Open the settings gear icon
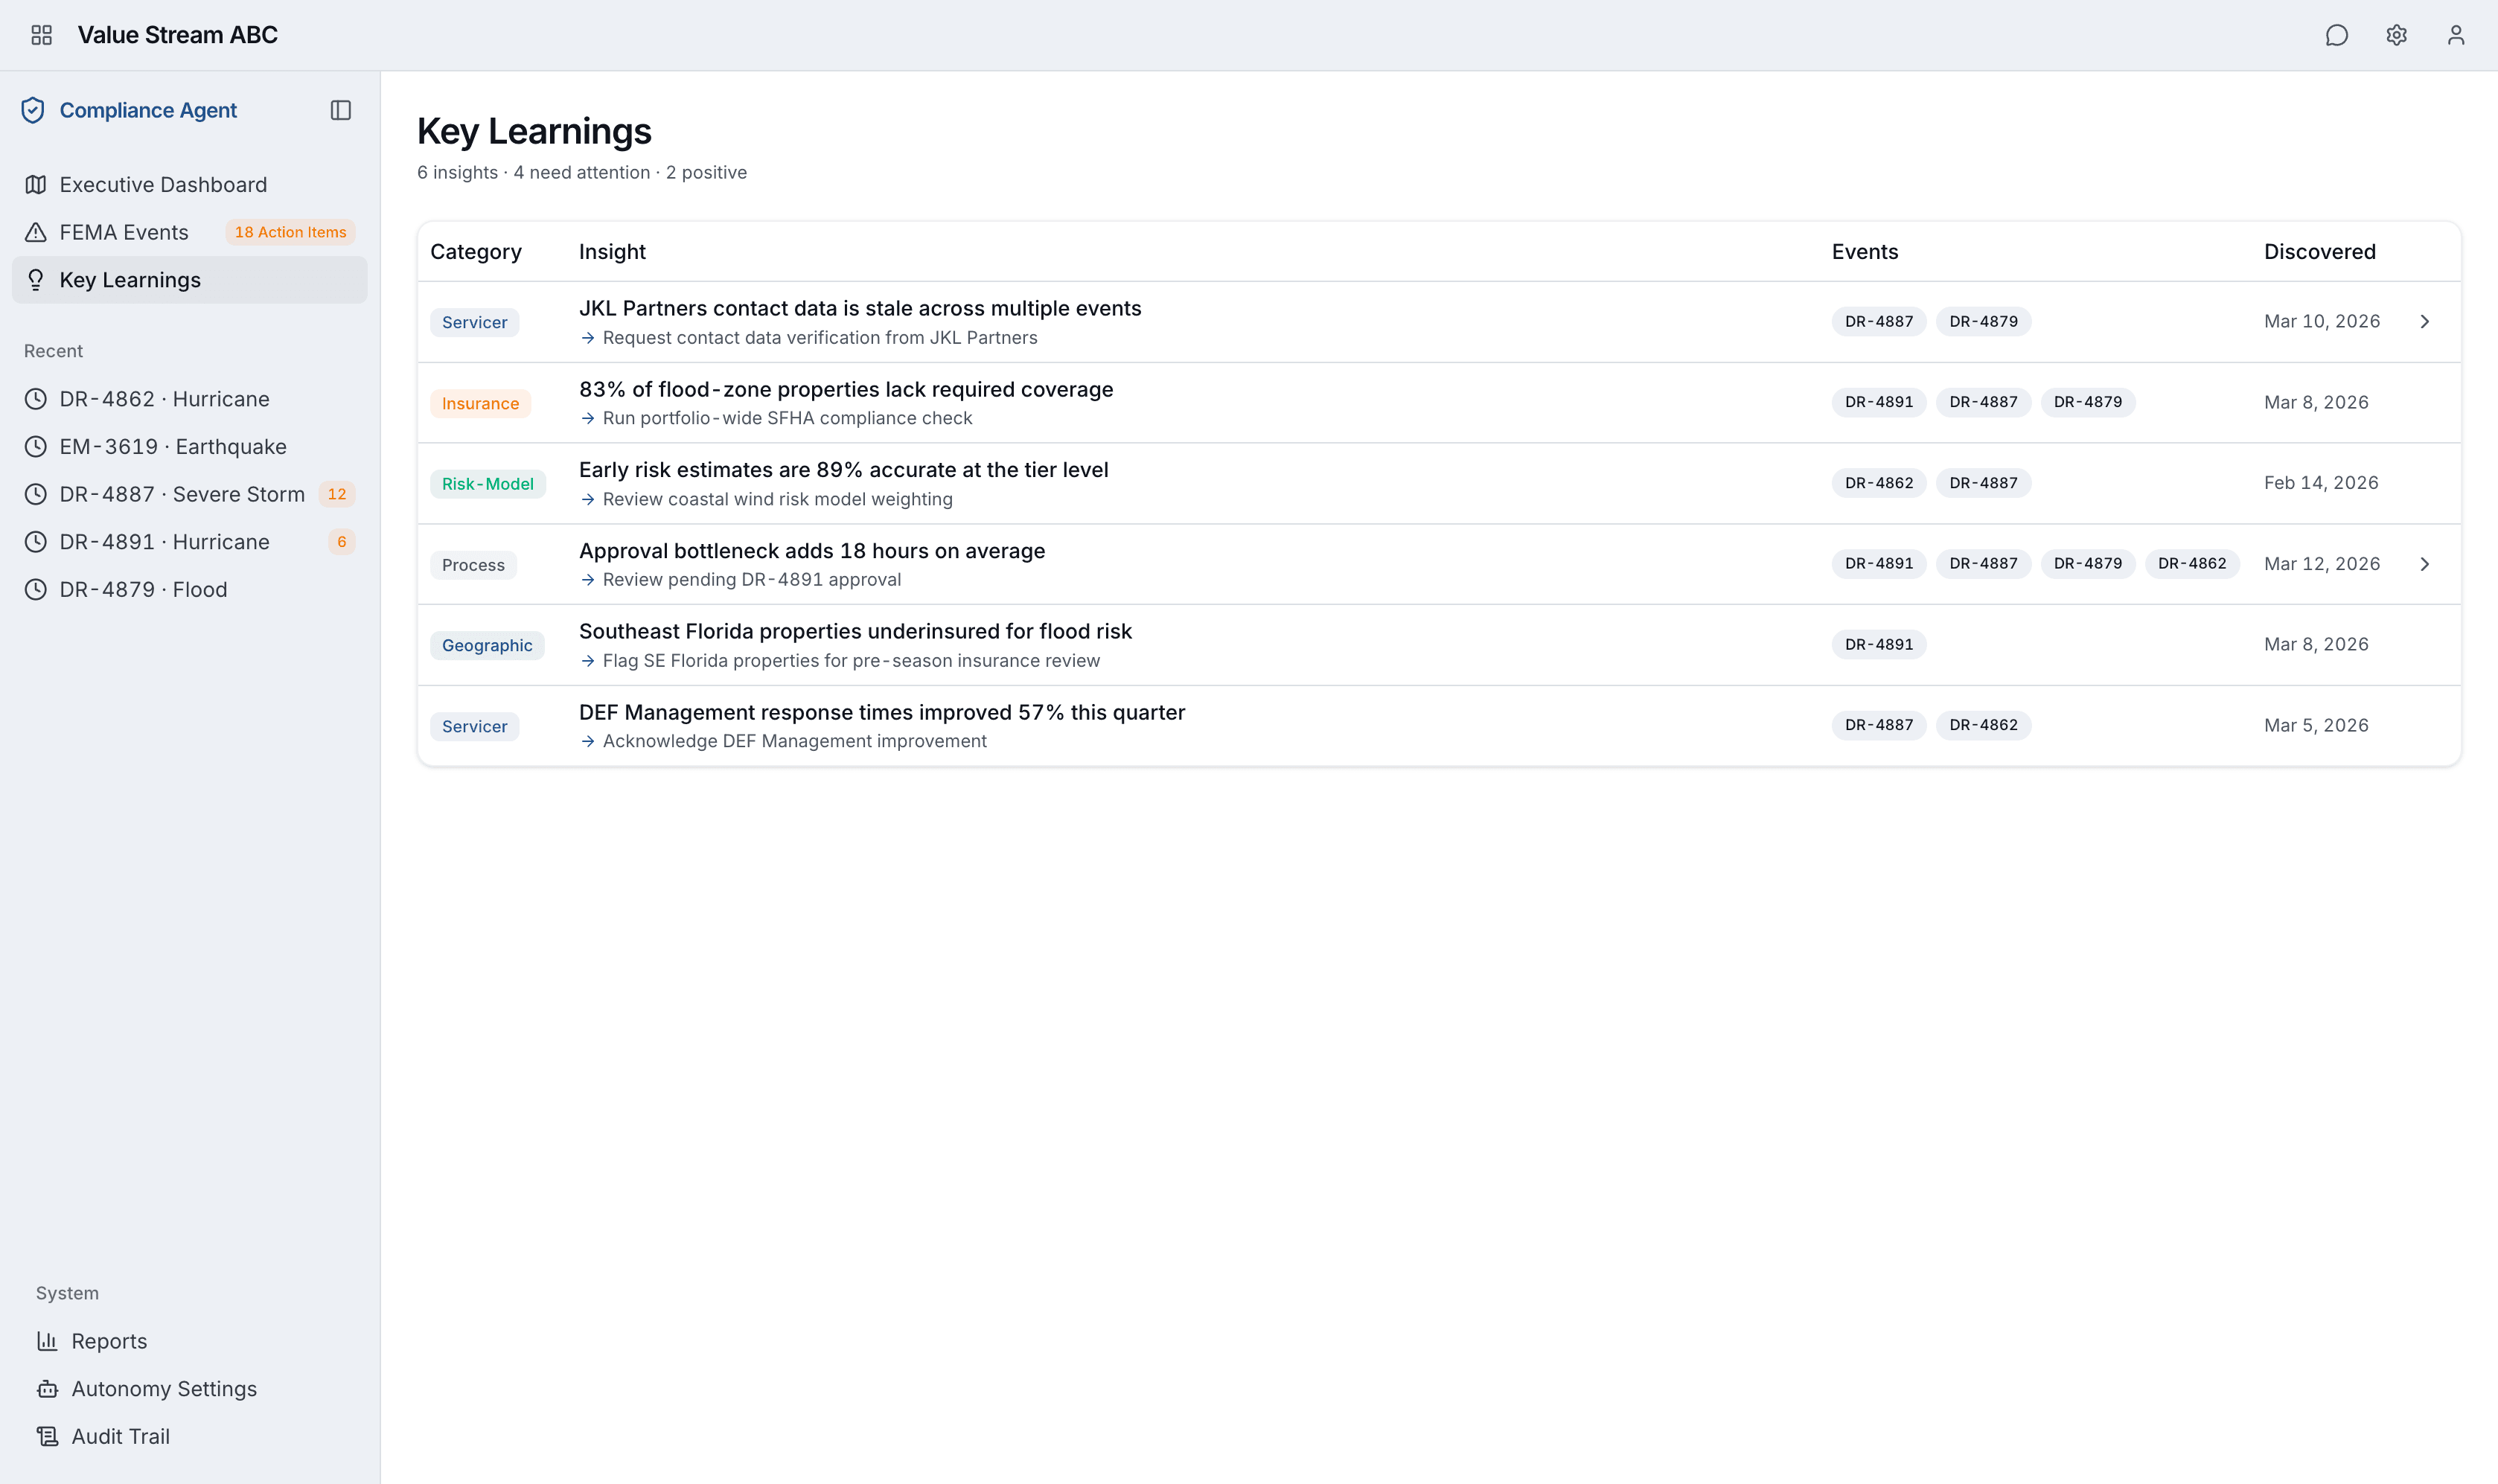Screen dimensions: 2498x1484 2396,35
